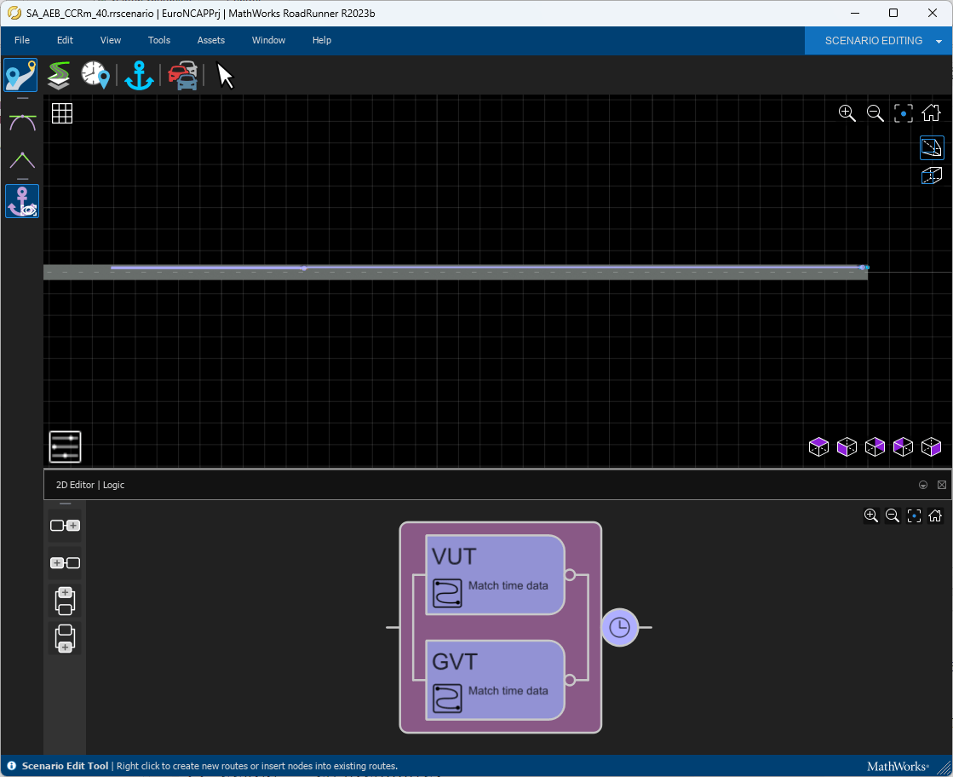The image size is (953, 777).
Task: Open the road layers tool
Action: pyautogui.click(x=58, y=75)
